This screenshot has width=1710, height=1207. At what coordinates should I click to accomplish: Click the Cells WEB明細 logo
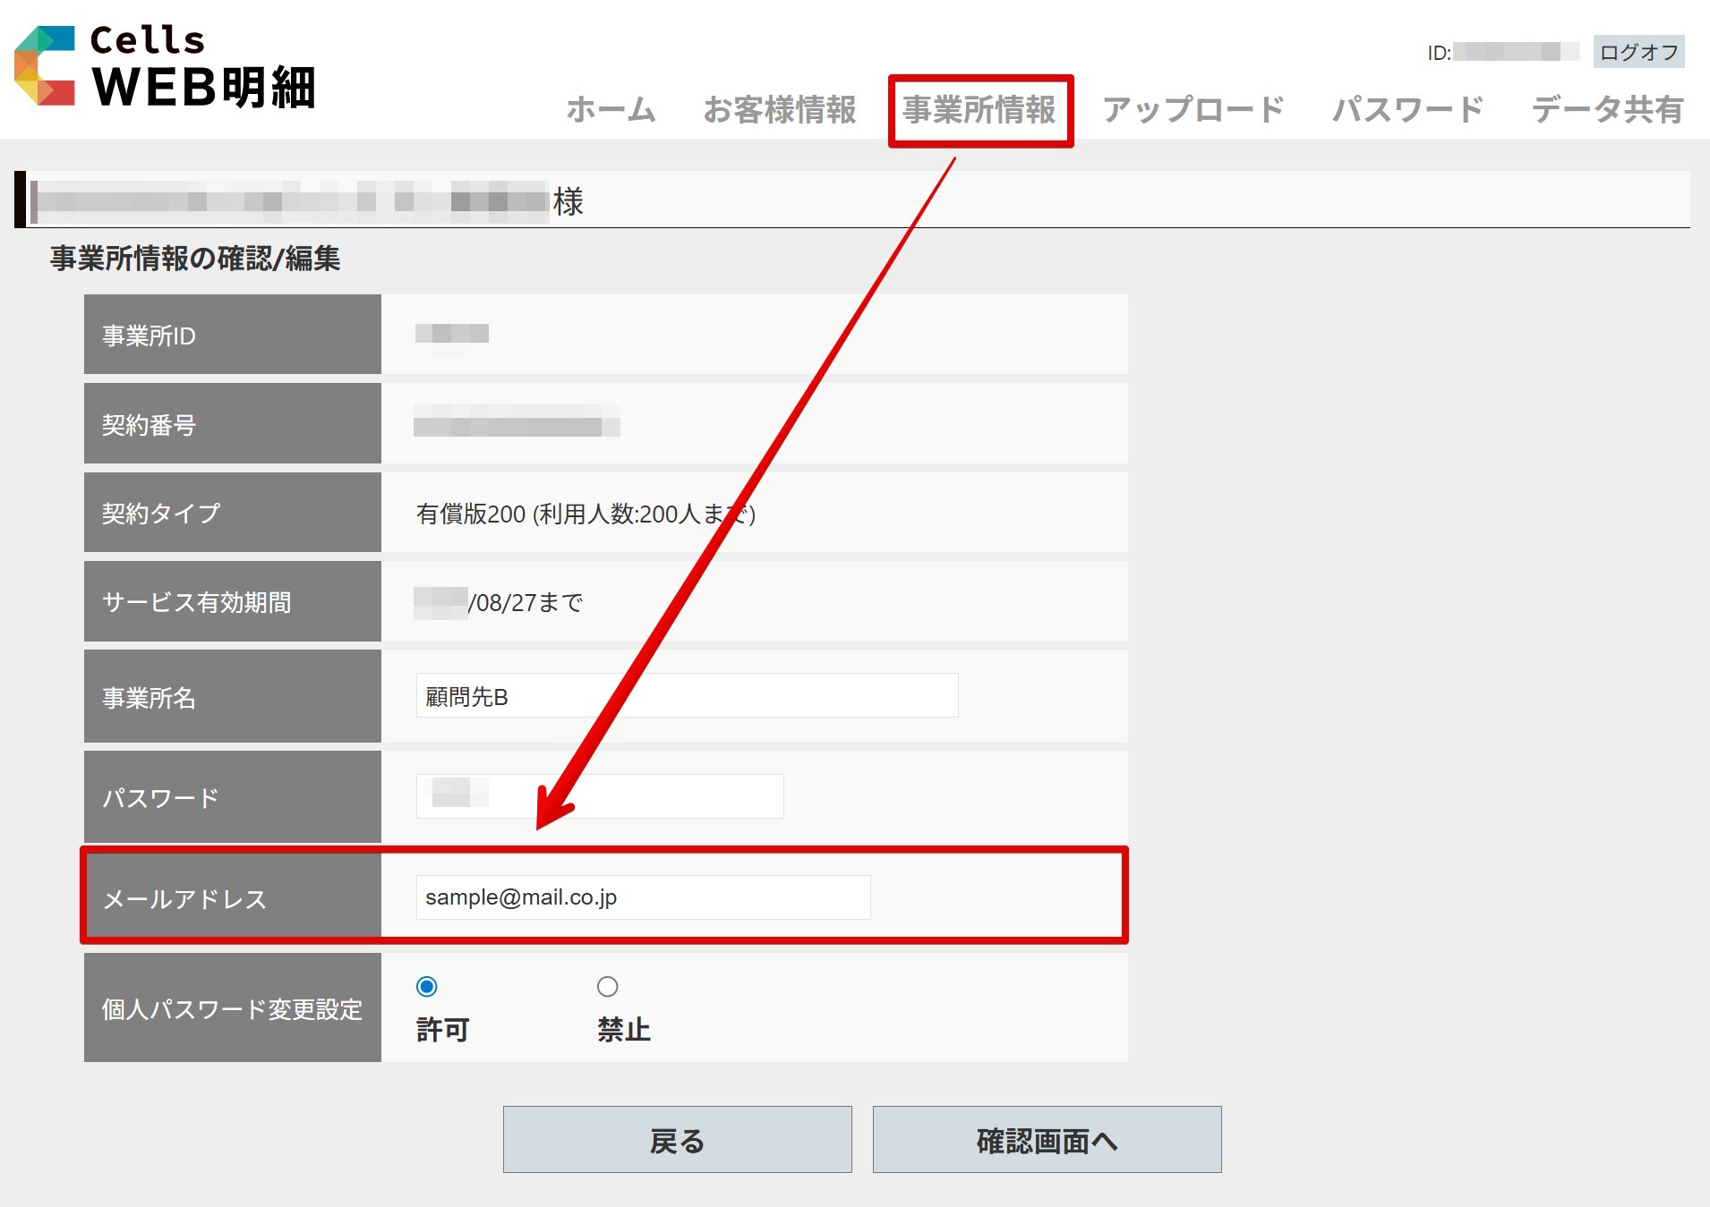point(166,68)
